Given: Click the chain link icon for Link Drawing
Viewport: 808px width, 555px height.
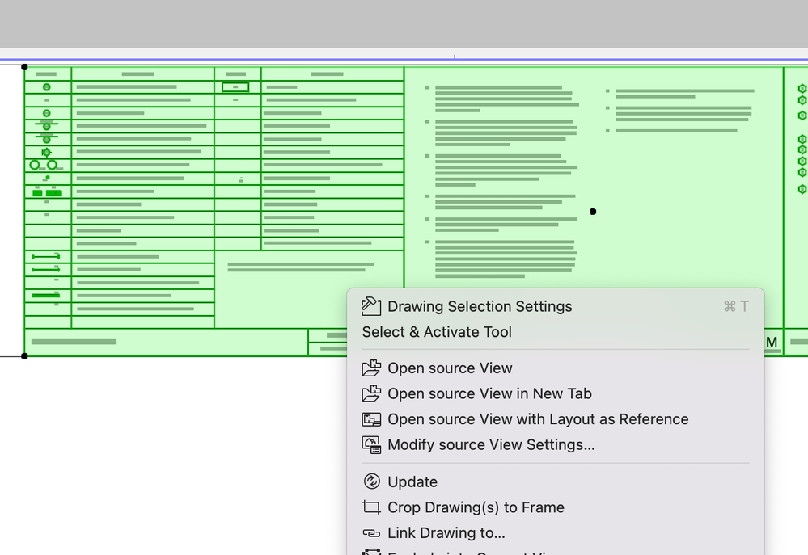Looking at the screenshot, I should (371, 532).
